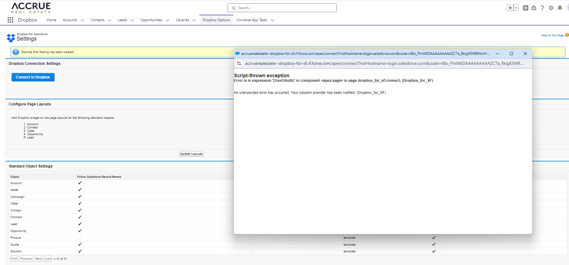Toggle Follow Record Names checkbox for Account
Viewport: 569px width, 265px height.
[80, 183]
